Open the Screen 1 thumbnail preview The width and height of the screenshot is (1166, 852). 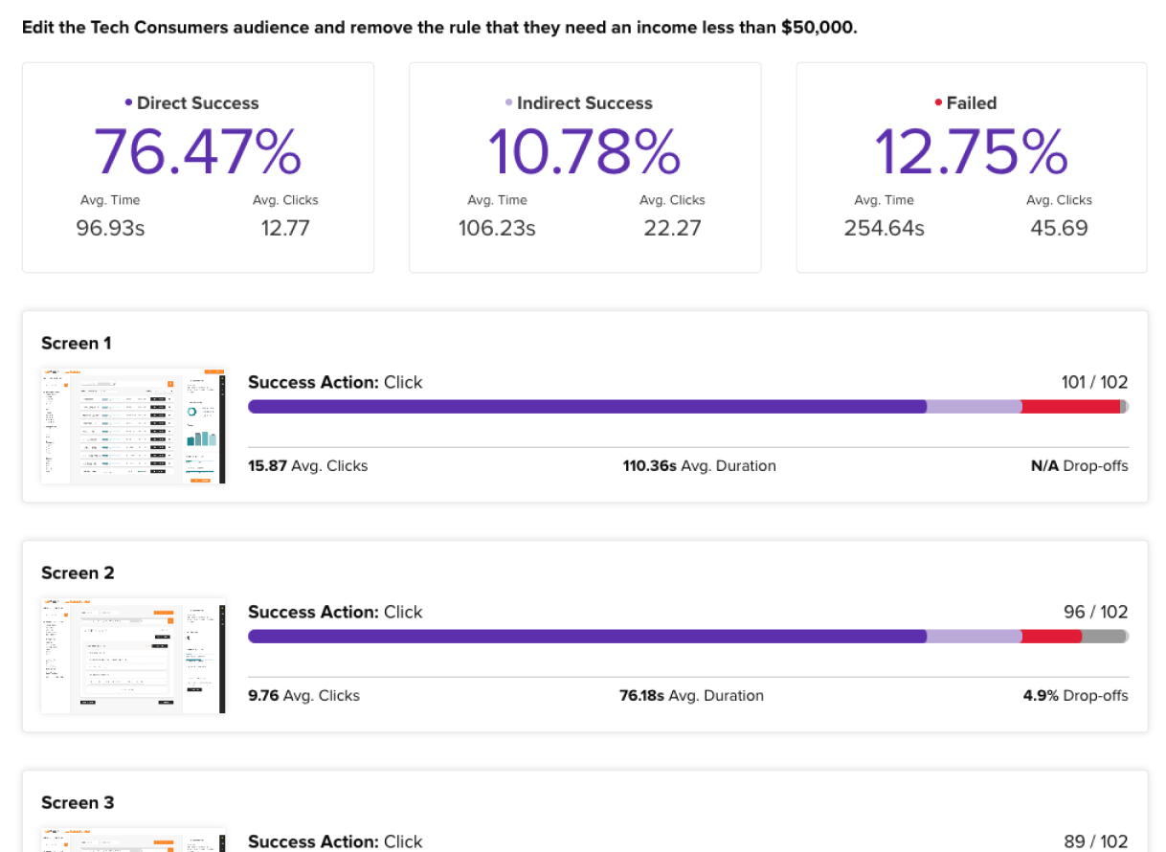(x=134, y=426)
